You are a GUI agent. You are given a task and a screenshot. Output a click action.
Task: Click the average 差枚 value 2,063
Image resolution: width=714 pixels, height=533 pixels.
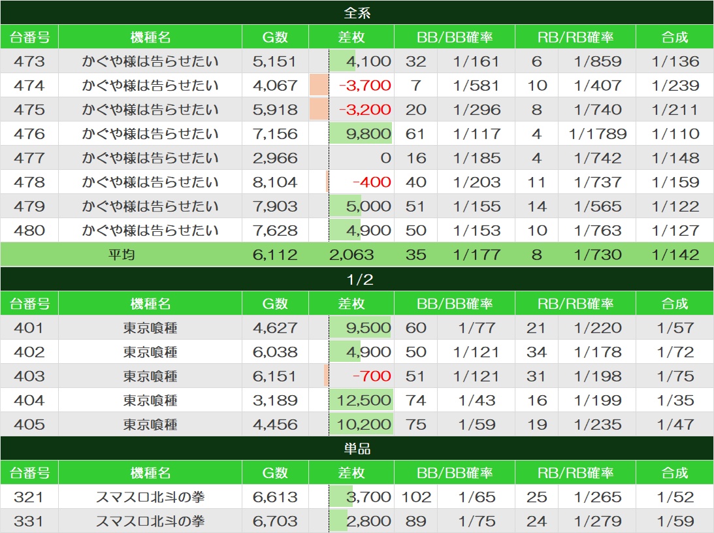click(351, 255)
